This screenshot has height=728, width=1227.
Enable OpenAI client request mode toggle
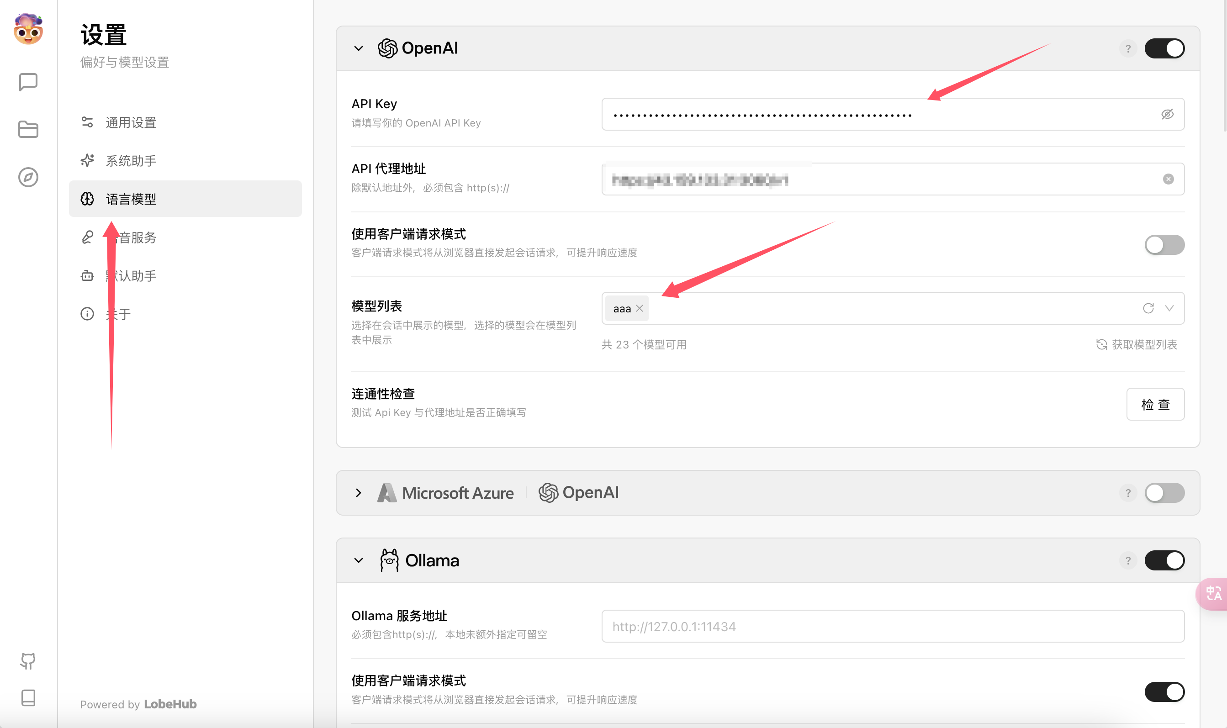(1164, 245)
